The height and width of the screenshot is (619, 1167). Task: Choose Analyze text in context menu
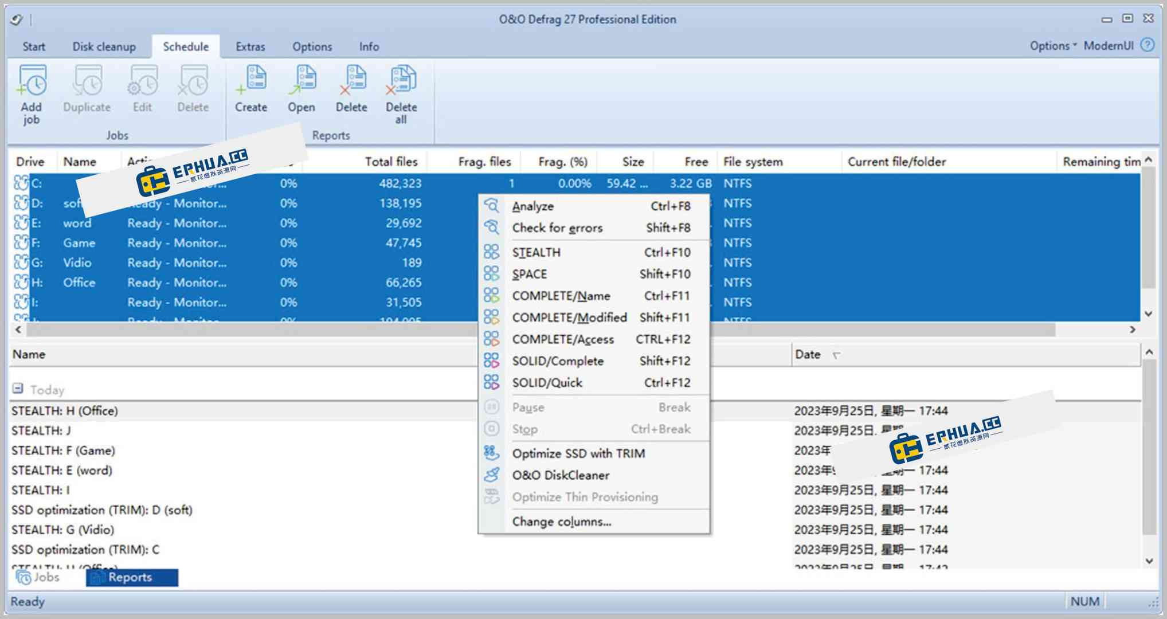coord(533,206)
